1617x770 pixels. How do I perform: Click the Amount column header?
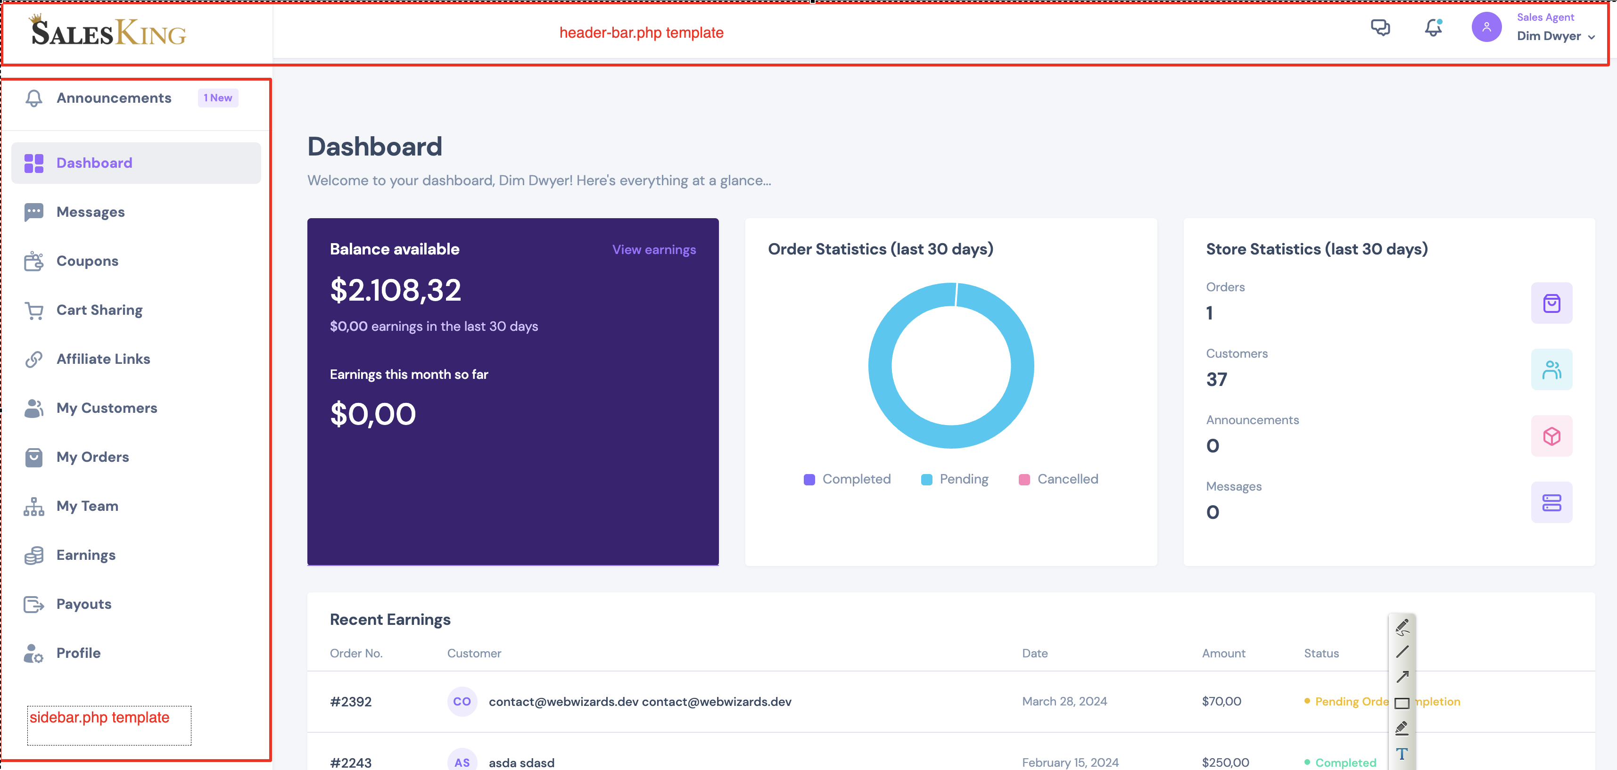pos(1223,653)
